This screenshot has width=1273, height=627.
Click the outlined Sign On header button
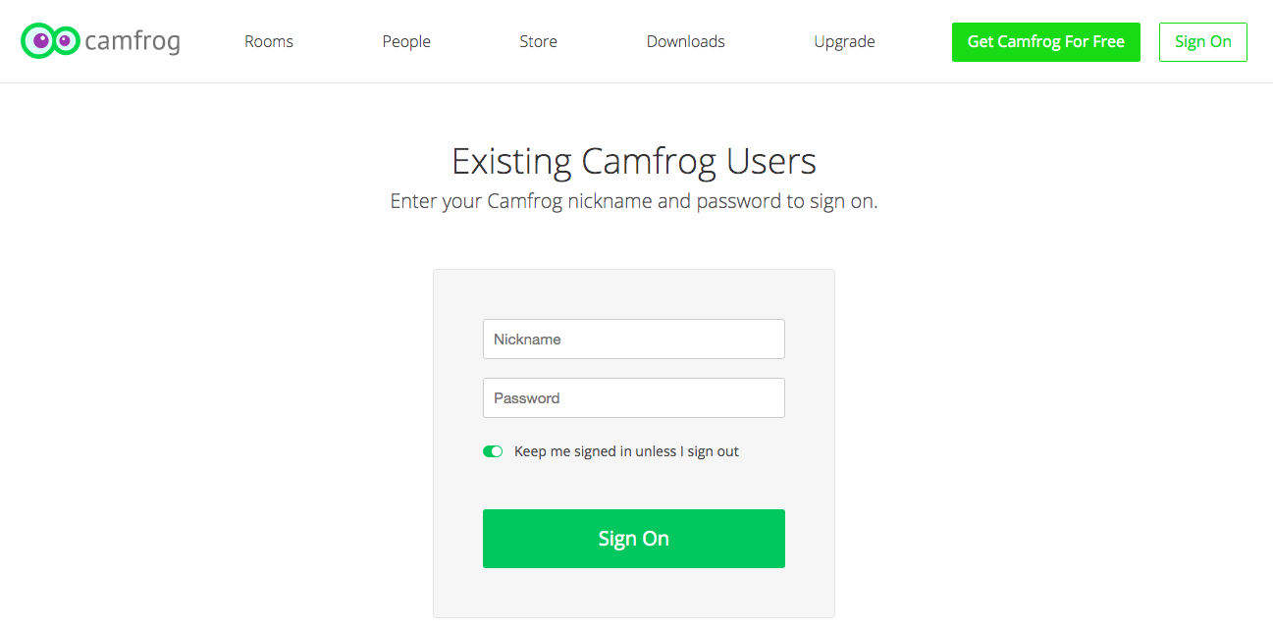pyautogui.click(x=1203, y=42)
